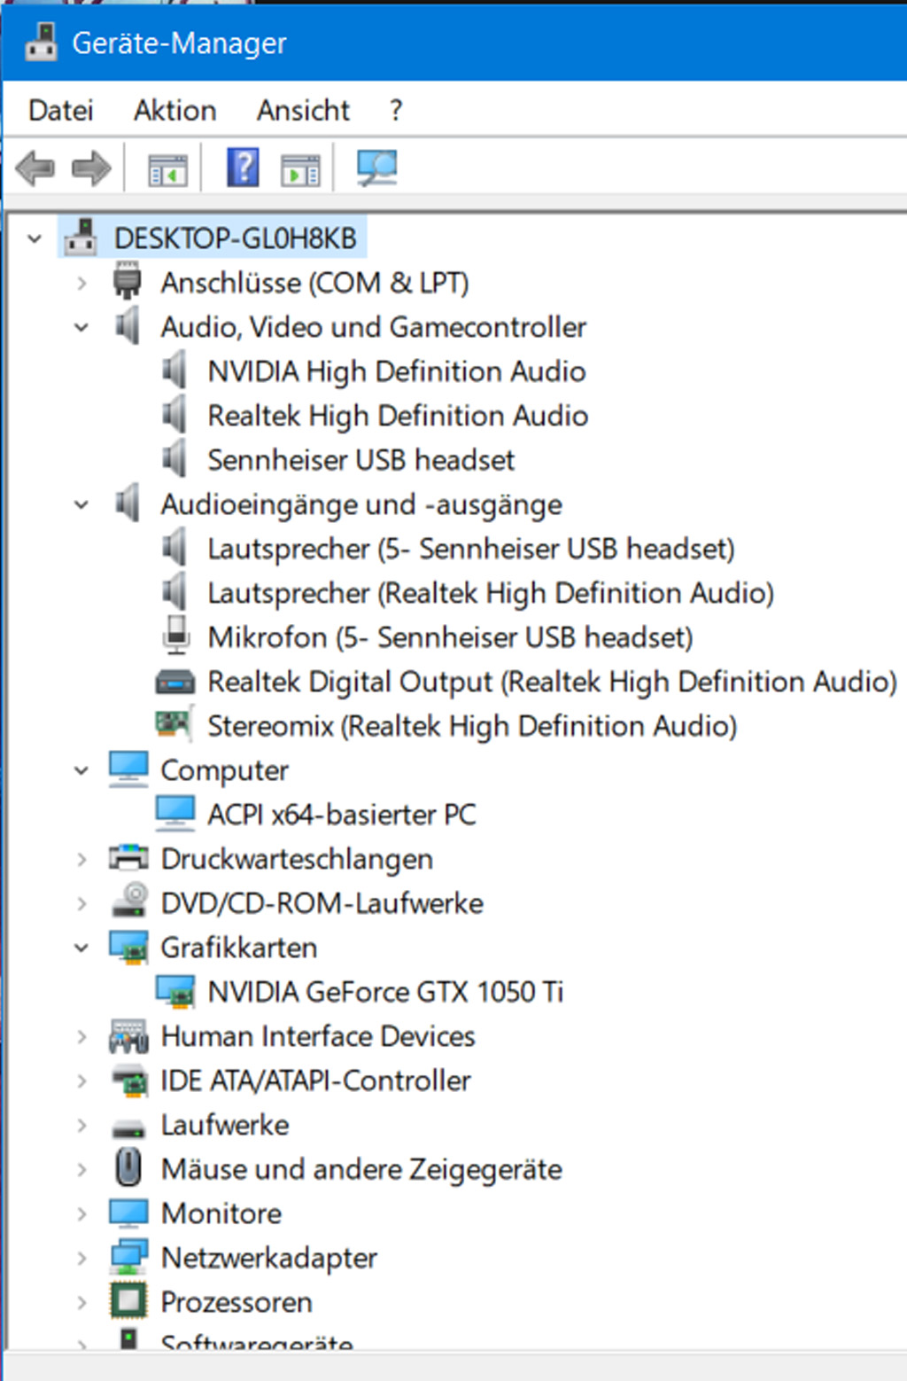The height and width of the screenshot is (1381, 907).
Task: Click the monitor icon beside Monitore
Action: click(128, 1212)
